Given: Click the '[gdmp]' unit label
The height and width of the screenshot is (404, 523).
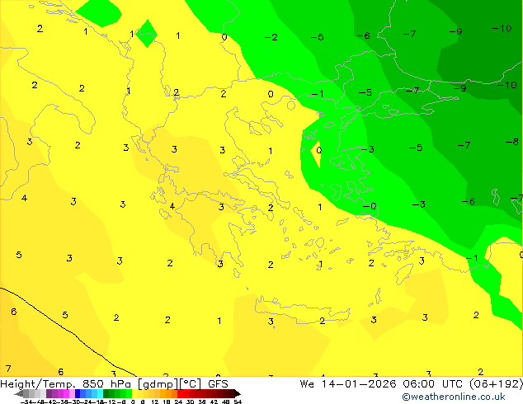Looking at the screenshot, I should [x=158, y=384].
